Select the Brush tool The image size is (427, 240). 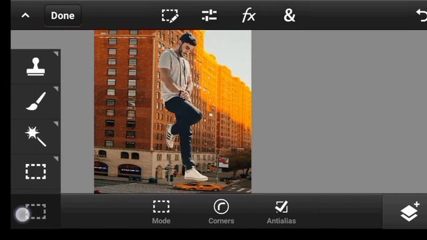pos(36,101)
